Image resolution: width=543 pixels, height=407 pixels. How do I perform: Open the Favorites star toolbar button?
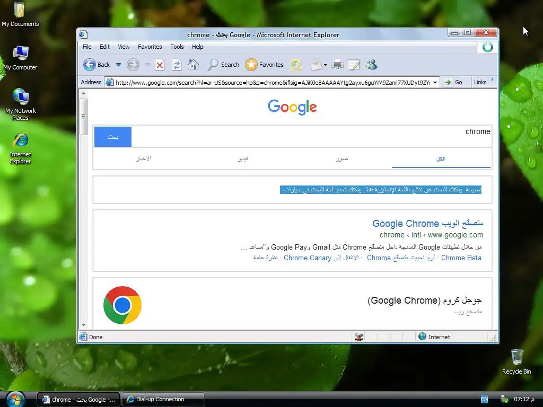pos(264,65)
